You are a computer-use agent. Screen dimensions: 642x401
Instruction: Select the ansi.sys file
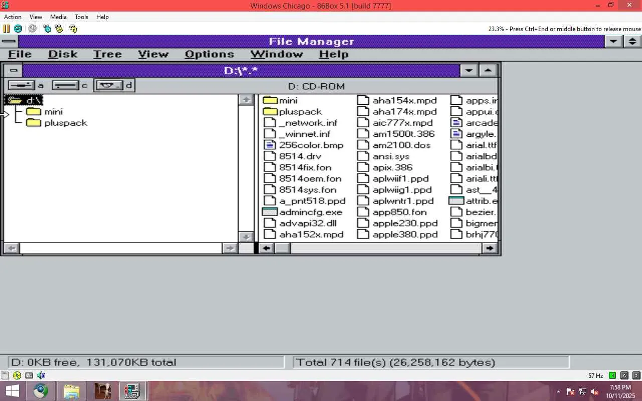click(x=384, y=156)
